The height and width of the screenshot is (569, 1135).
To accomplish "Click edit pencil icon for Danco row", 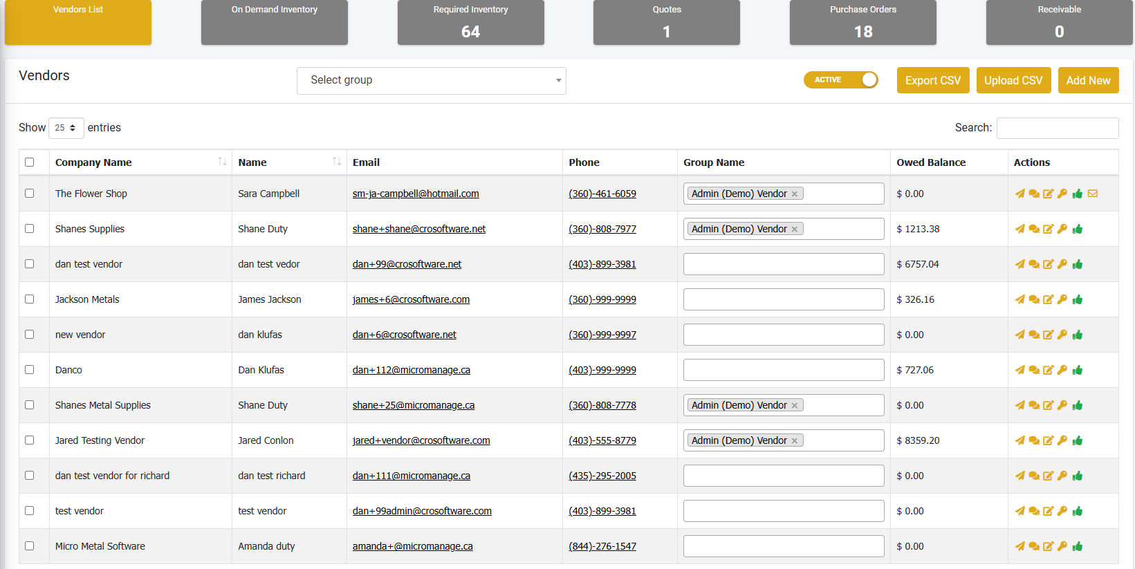I will [1049, 370].
